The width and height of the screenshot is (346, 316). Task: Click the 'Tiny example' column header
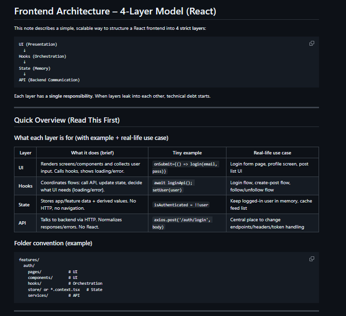pos(187,152)
